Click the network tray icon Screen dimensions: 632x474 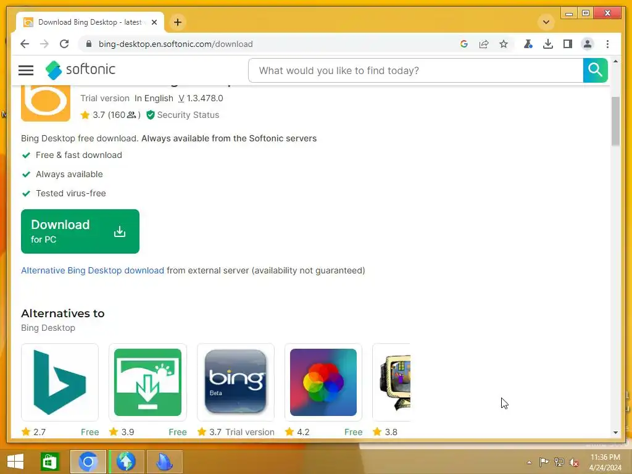pyautogui.click(x=559, y=462)
